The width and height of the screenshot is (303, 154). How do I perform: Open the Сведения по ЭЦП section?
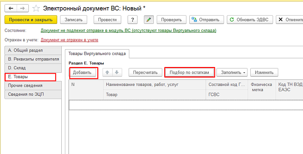pos(32,94)
